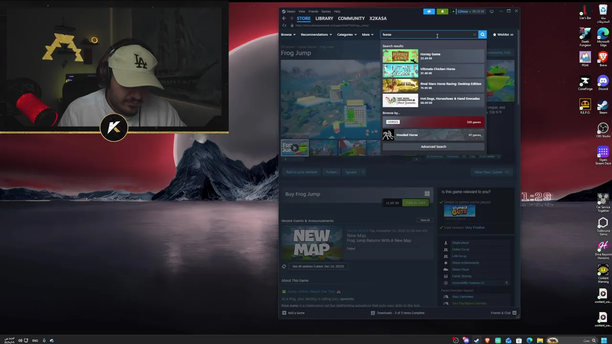Image resolution: width=612 pixels, height=344 pixels.
Task: Open Death Fungeon desktop shortcut
Action: [585, 36]
